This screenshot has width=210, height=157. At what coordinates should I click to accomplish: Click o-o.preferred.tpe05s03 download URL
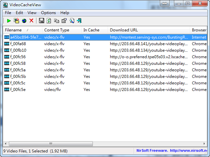click(x=149, y=57)
